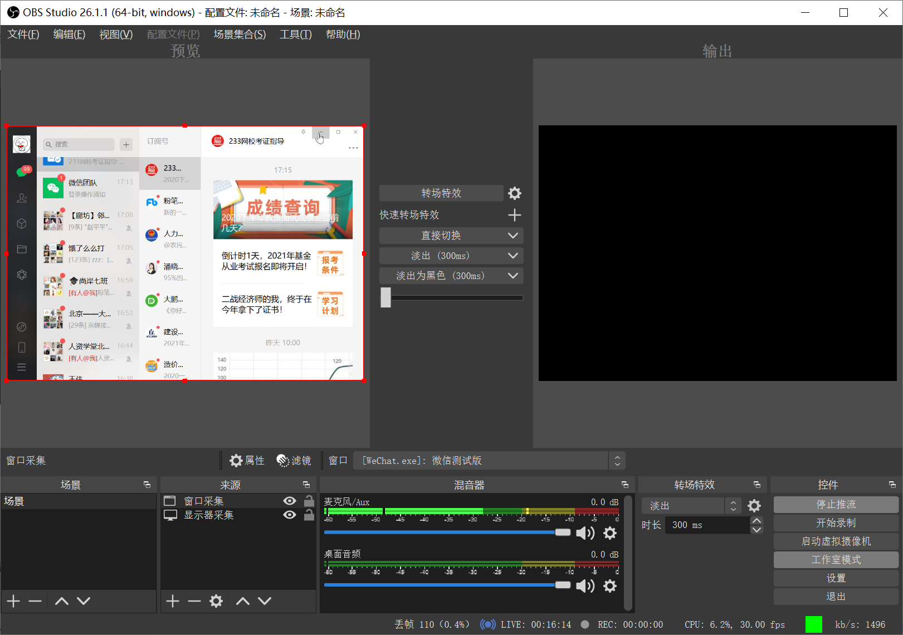Toggle visibility of 窗口采集 source
This screenshot has width=903, height=635.
point(290,501)
